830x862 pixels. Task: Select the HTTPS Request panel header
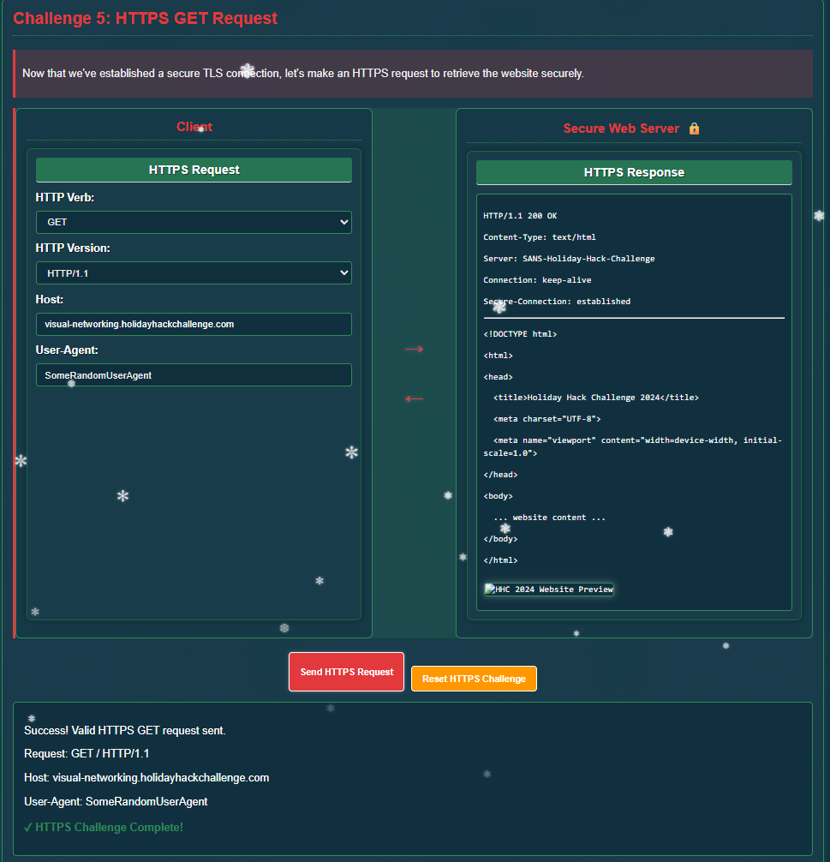point(193,170)
